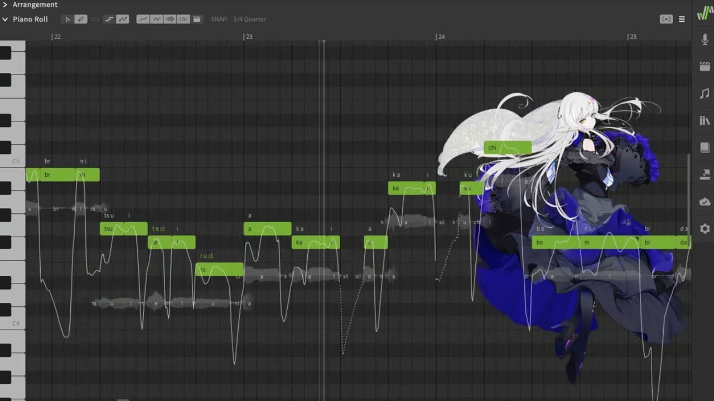
Task: Toggle pitch curve edit mode button
Action: pyautogui.click(x=123, y=19)
